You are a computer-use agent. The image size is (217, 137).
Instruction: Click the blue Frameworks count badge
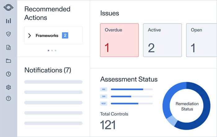tap(65, 35)
